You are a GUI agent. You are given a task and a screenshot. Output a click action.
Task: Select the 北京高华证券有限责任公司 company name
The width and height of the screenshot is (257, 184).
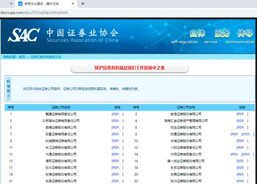[x=61, y=121]
